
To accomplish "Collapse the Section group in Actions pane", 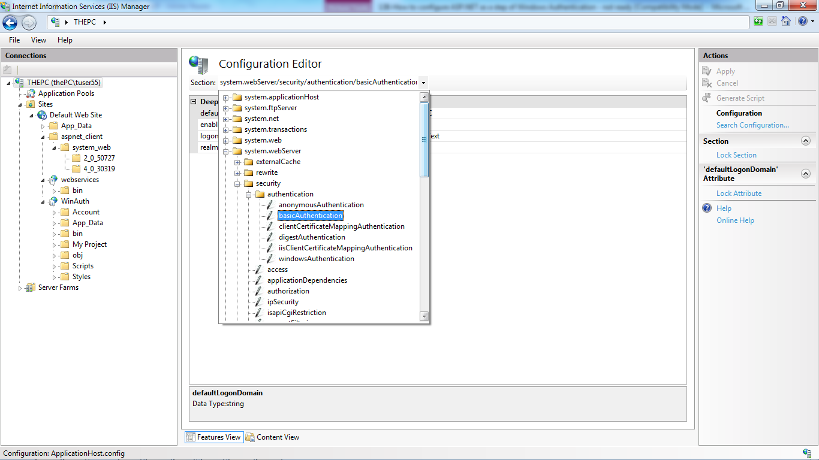I will (x=806, y=141).
